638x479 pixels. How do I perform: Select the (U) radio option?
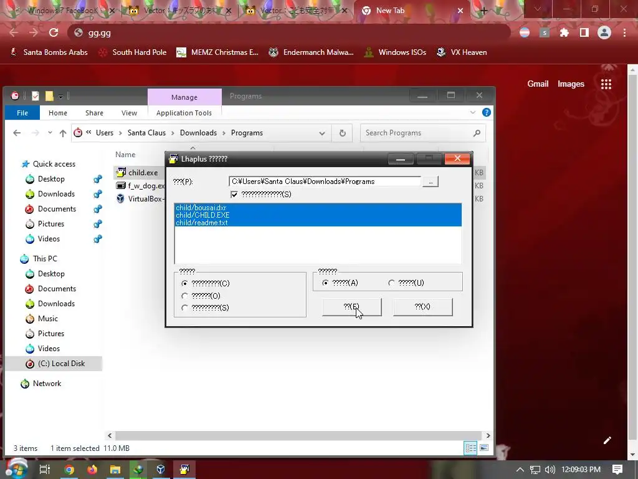coord(391,283)
